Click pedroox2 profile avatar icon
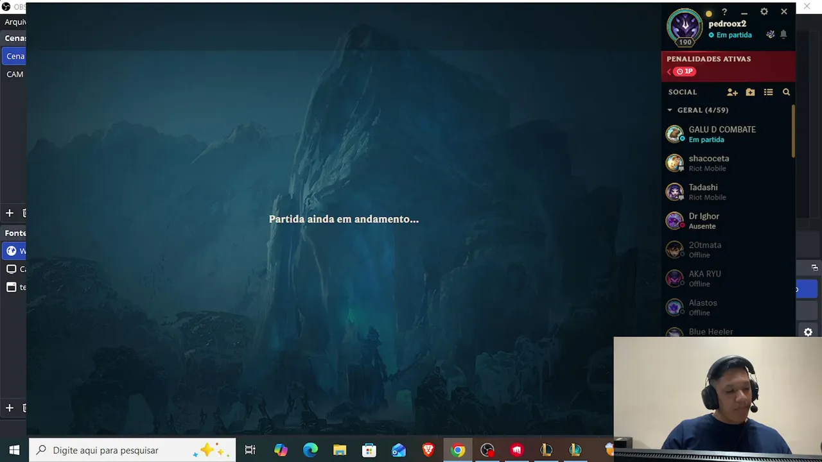This screenshot has height=462, width=822. [685, 28]
